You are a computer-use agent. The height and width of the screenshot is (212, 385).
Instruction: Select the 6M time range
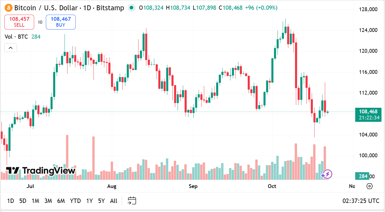pyautogui.click(x=61, y=201)
